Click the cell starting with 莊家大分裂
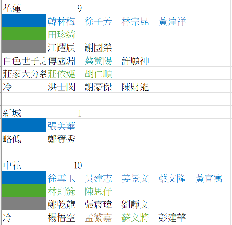This screenshot has width=232, height=225. click(x=24, y=73)
